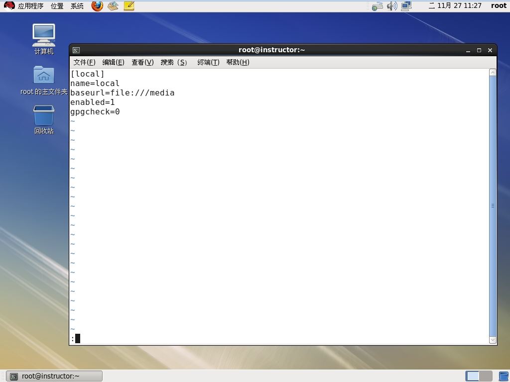Click the terminal window title icon
The width and height of the screenshot is (510, 382).
76,50
